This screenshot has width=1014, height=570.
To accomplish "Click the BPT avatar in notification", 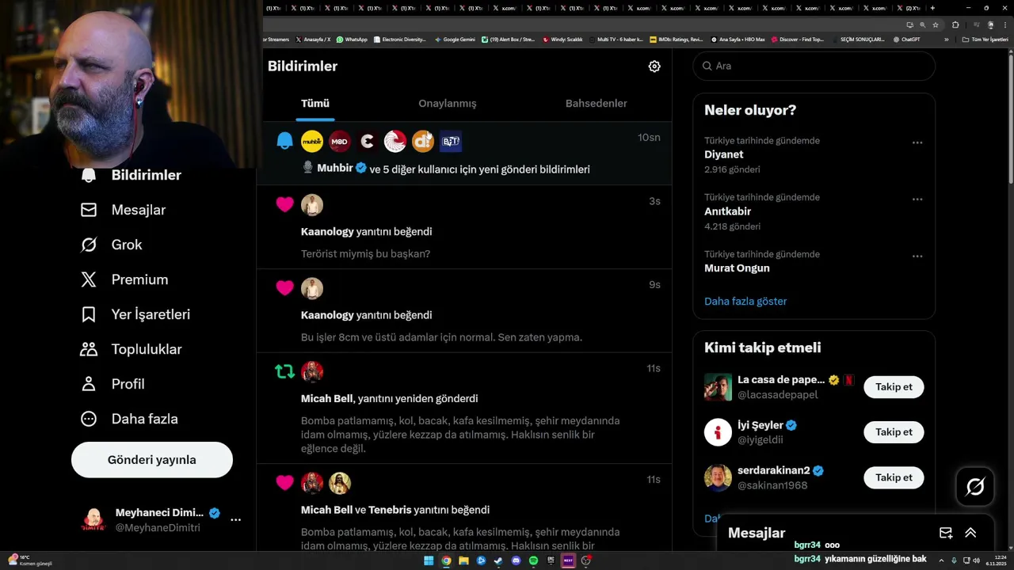I will [x=451, y=142].
